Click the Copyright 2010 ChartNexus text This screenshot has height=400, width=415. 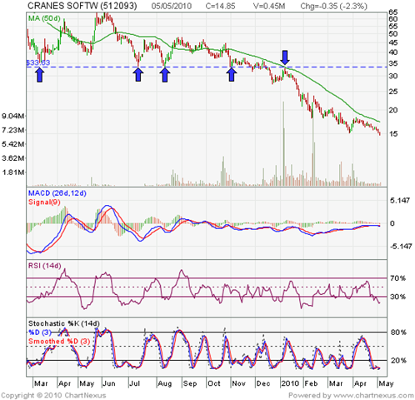53,395
